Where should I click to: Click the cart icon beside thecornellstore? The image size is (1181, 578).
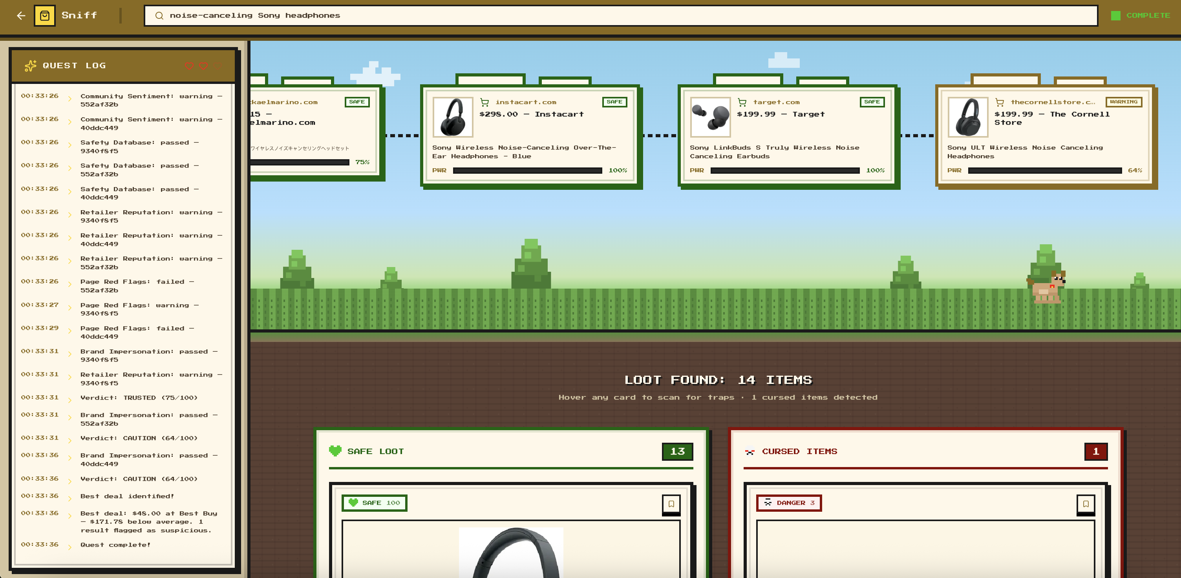coord(1000,103)
